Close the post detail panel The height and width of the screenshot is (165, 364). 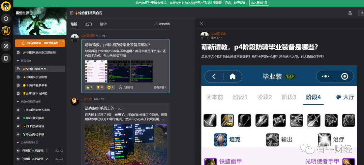(202, 24)
